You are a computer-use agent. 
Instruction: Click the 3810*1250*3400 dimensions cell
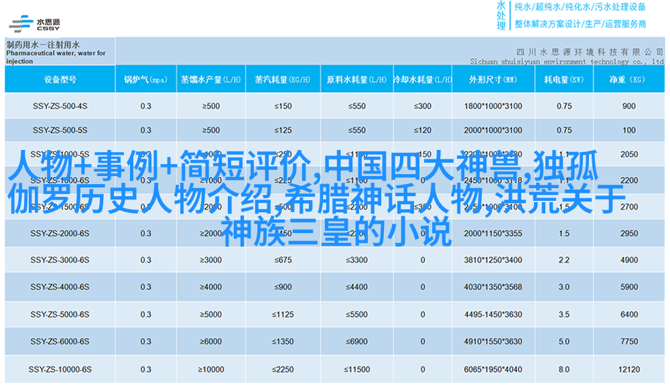[493, 260]
